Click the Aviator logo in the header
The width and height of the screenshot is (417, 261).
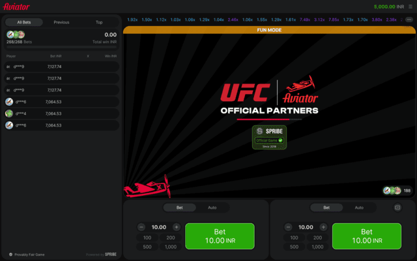pyautogui.click(x=16, y=7)
